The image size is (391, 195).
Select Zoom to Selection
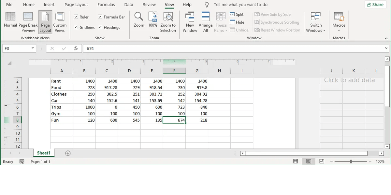click(x=168, y=21)
